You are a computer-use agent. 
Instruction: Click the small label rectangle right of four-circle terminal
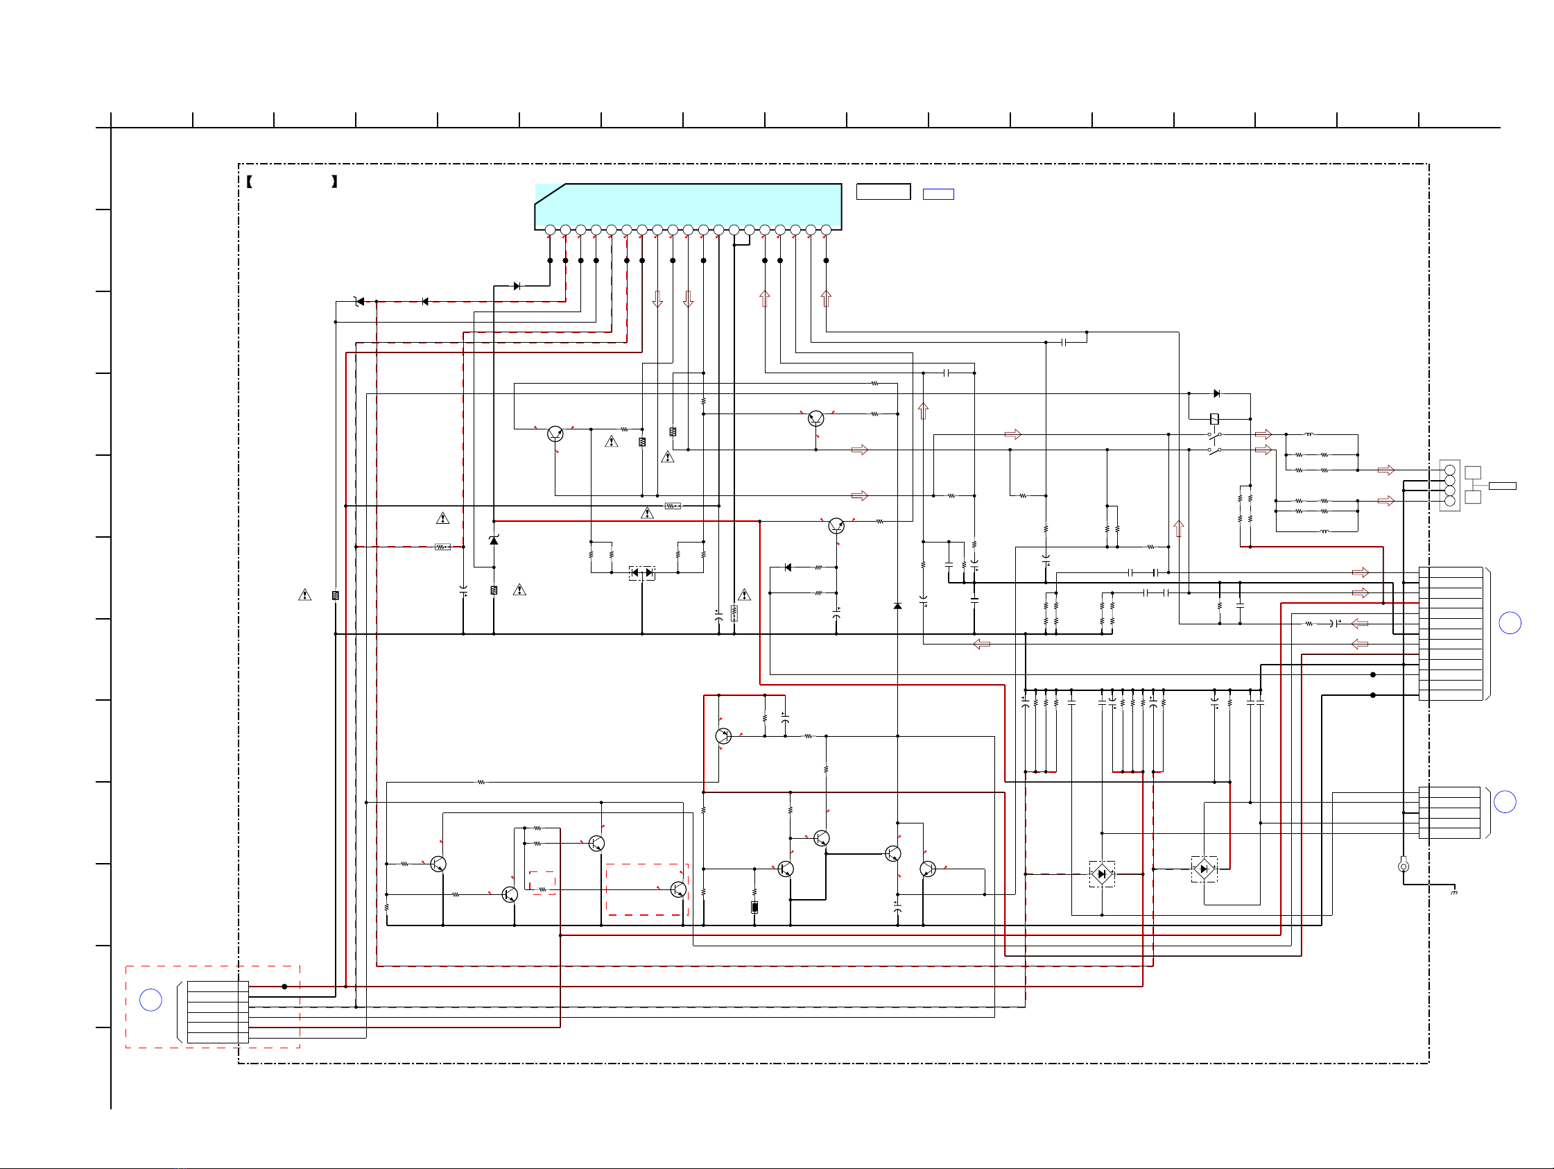click(1502, 486)
